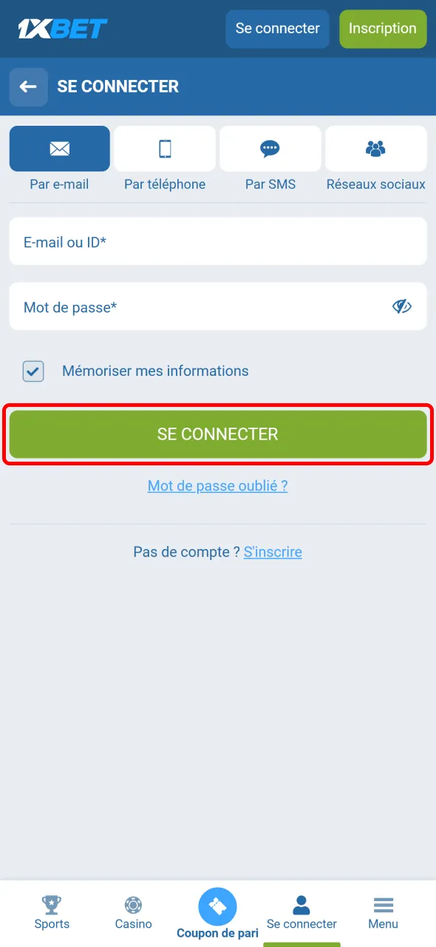Tap the Par téléphone phone icon
The height and width of the screenshot is (947, 436).
pos(165,149)
